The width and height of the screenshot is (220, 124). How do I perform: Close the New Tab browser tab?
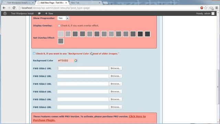pos(99,3)
